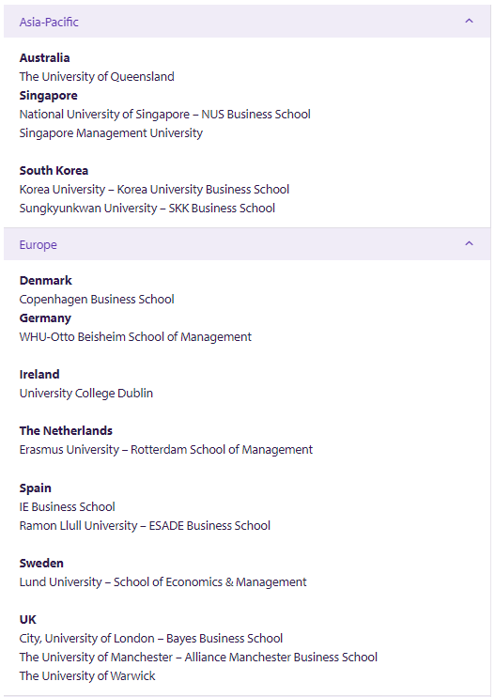Click Erasmus University – Rotterdam School of Management
The image size is (495, 697).
(166, 449)
